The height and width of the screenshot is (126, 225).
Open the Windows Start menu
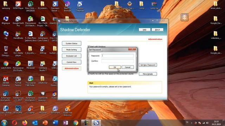(x=4, y=123)
